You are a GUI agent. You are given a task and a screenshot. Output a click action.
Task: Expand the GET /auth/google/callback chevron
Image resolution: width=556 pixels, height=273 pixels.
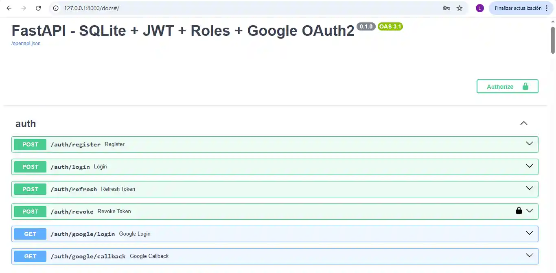click(530, 256)
